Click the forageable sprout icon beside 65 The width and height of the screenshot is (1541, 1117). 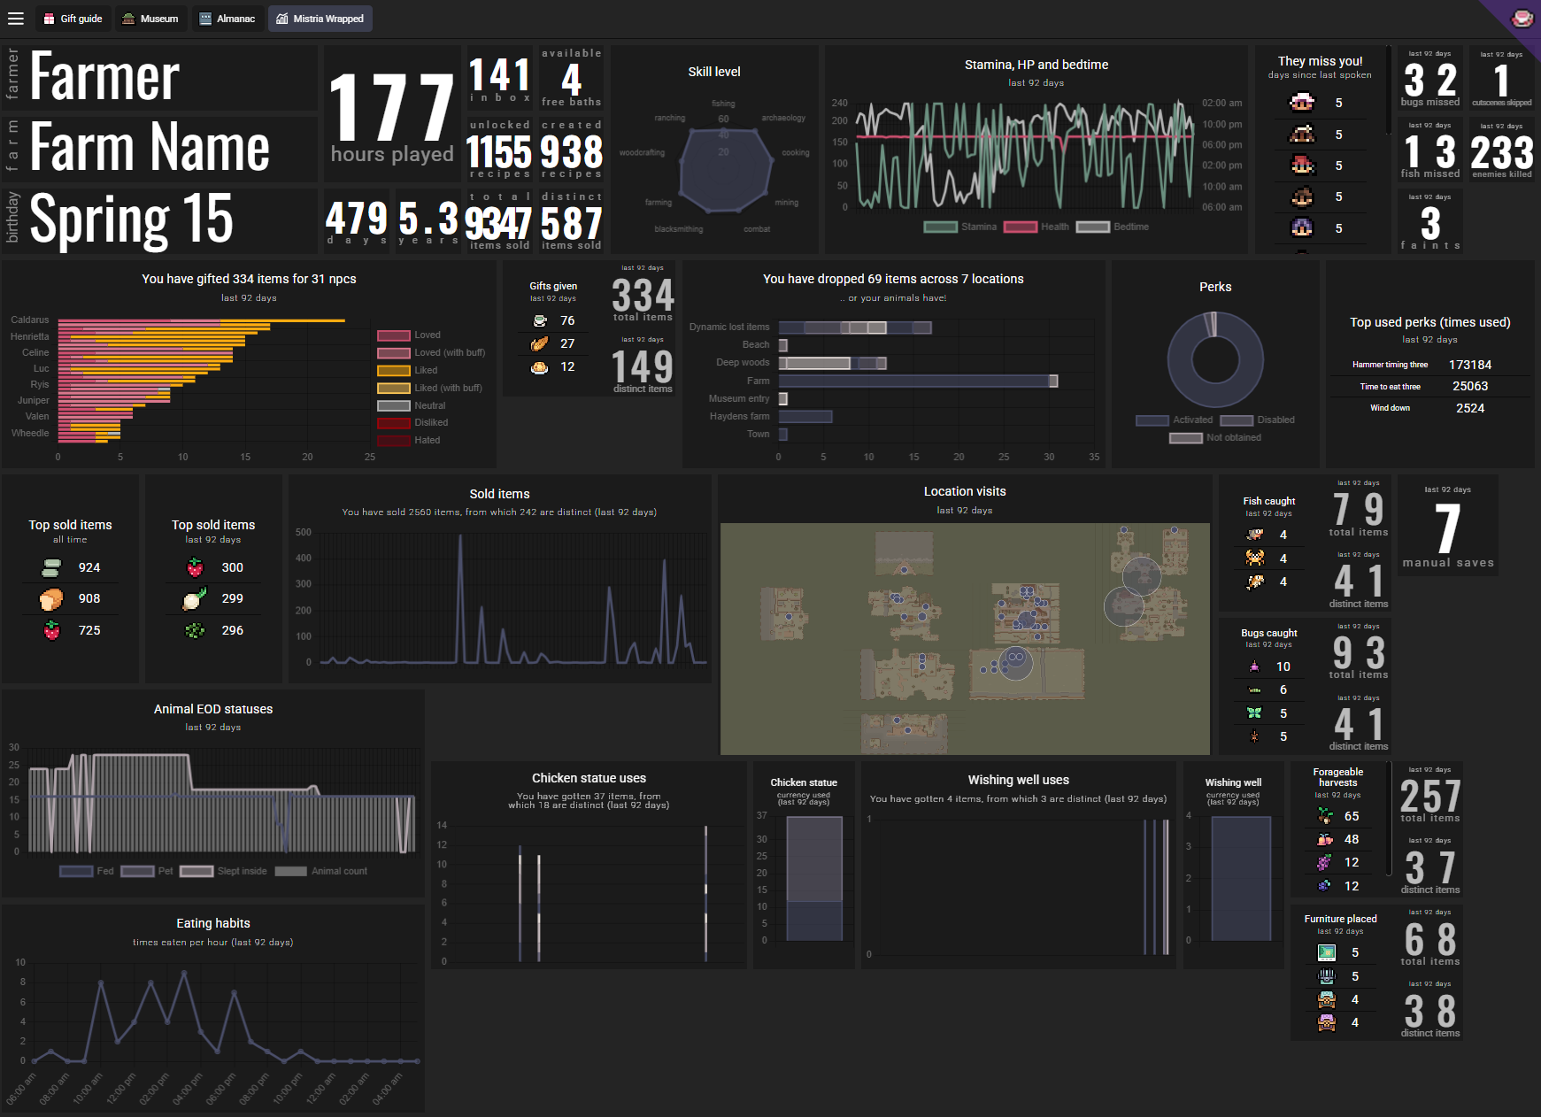[x=1325, y=816]
